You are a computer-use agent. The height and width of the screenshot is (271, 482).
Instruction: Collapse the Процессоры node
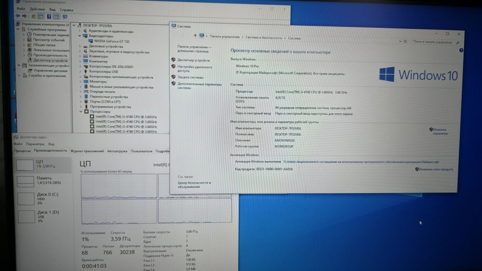pos(81,112)
